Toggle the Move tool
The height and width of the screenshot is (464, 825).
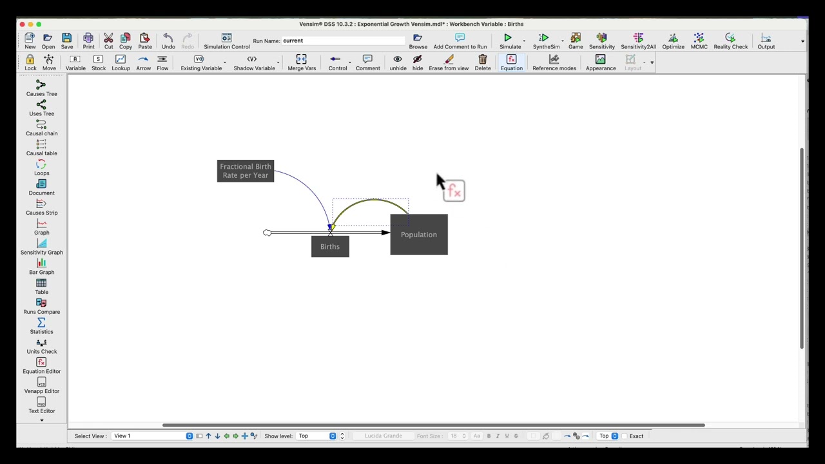pos(49,63)
